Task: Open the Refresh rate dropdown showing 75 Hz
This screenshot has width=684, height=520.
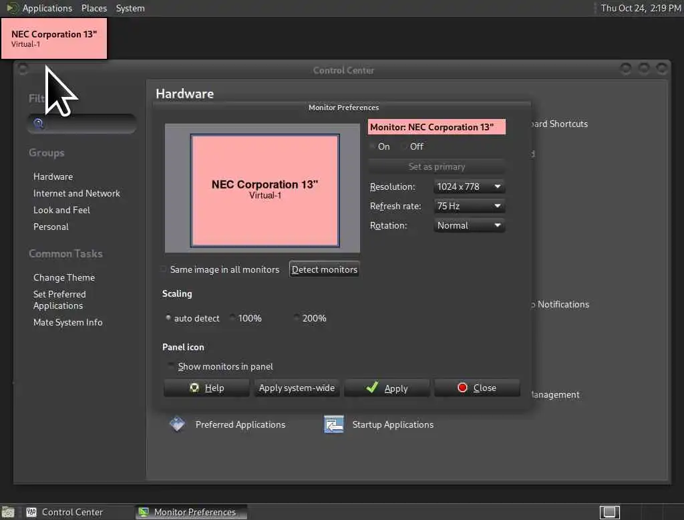Action: (469, 206)
